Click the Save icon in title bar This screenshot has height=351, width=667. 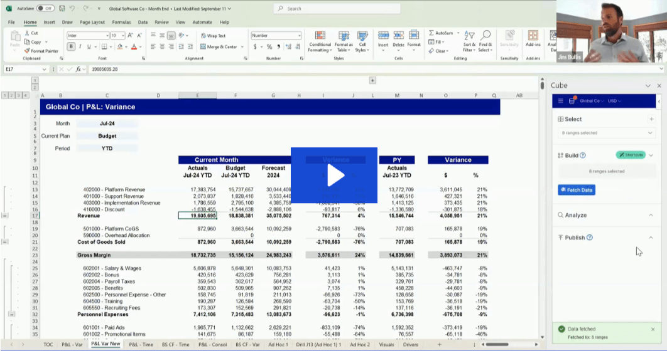pos(62,9)
